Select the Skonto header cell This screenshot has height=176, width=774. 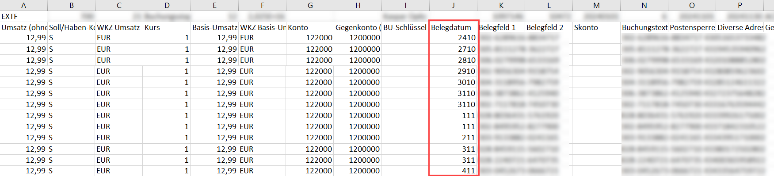click(x=596, y=27)
